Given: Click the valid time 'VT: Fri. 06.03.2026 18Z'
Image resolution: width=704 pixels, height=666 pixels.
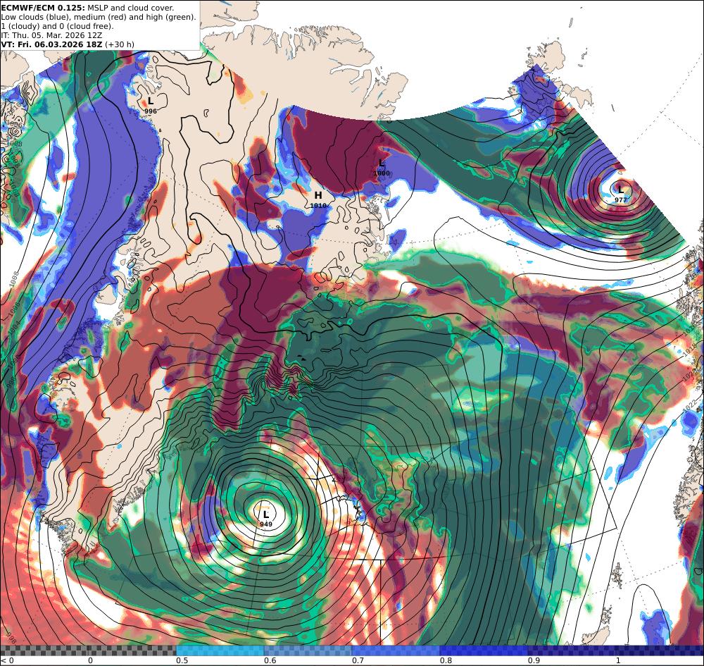Looking at the screenshot, I should pyautogui.click(x=51, y=44).
